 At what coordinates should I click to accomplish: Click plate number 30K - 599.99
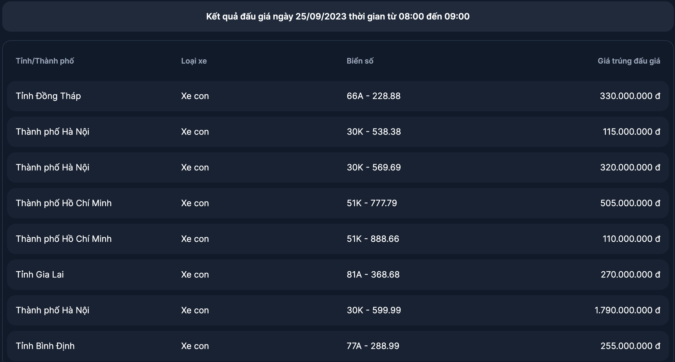[x=374, y=310]
